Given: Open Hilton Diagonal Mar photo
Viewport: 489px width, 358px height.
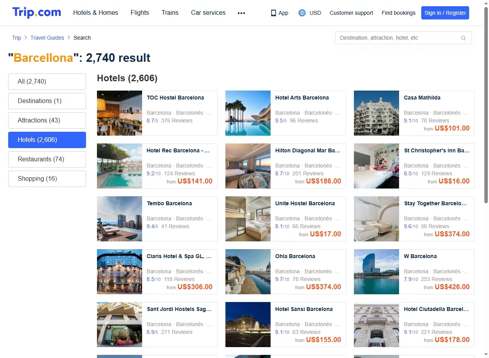Looking at the screenshot, I should point(248,166).
